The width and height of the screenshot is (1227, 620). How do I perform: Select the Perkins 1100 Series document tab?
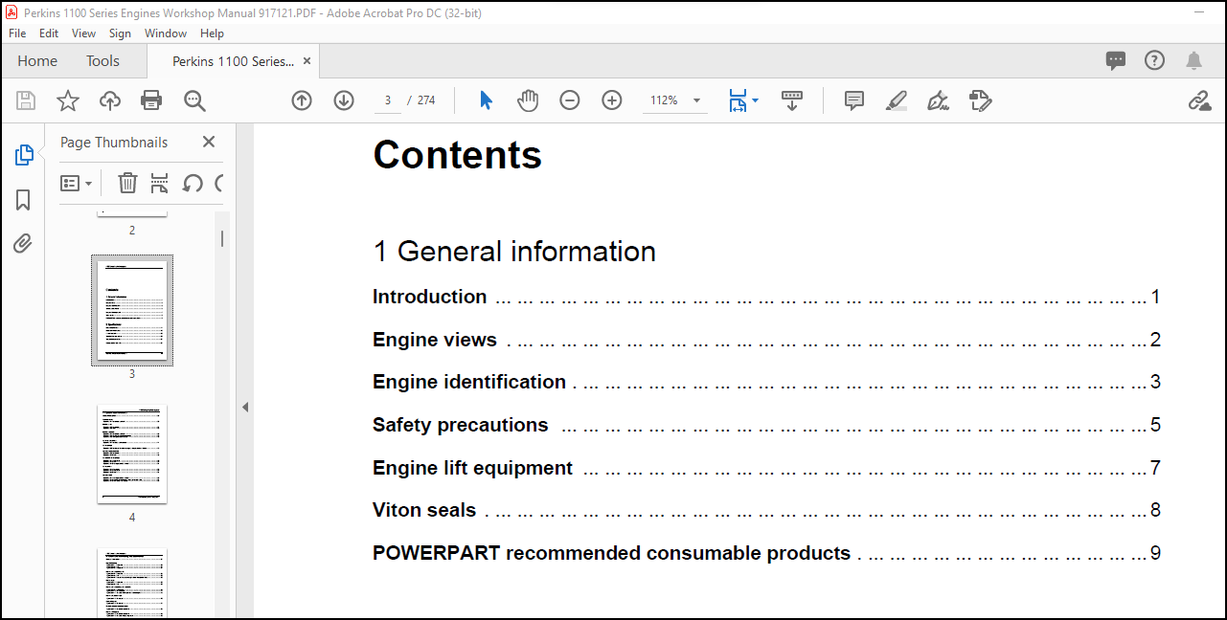pyautogui.click(x=233, y=61)
